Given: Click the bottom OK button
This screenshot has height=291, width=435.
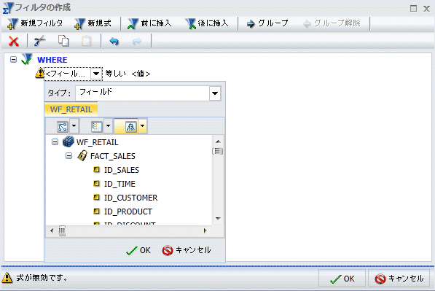Looking at the screenshot, I should coord(342,278).
